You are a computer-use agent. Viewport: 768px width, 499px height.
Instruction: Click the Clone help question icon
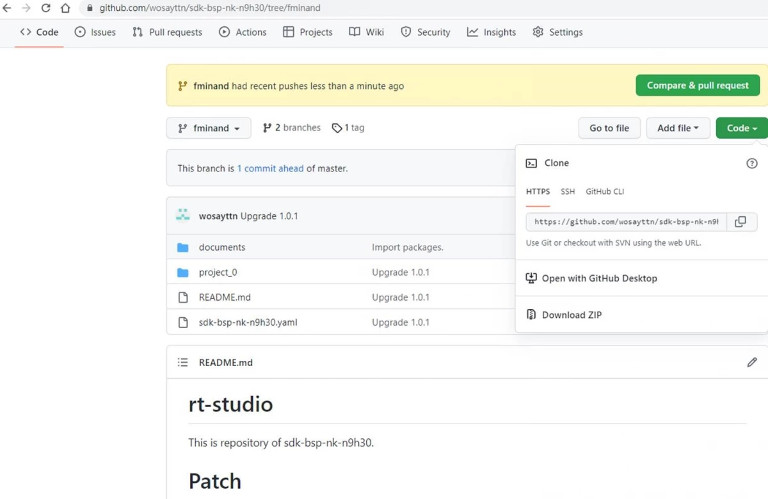(752, 163)
